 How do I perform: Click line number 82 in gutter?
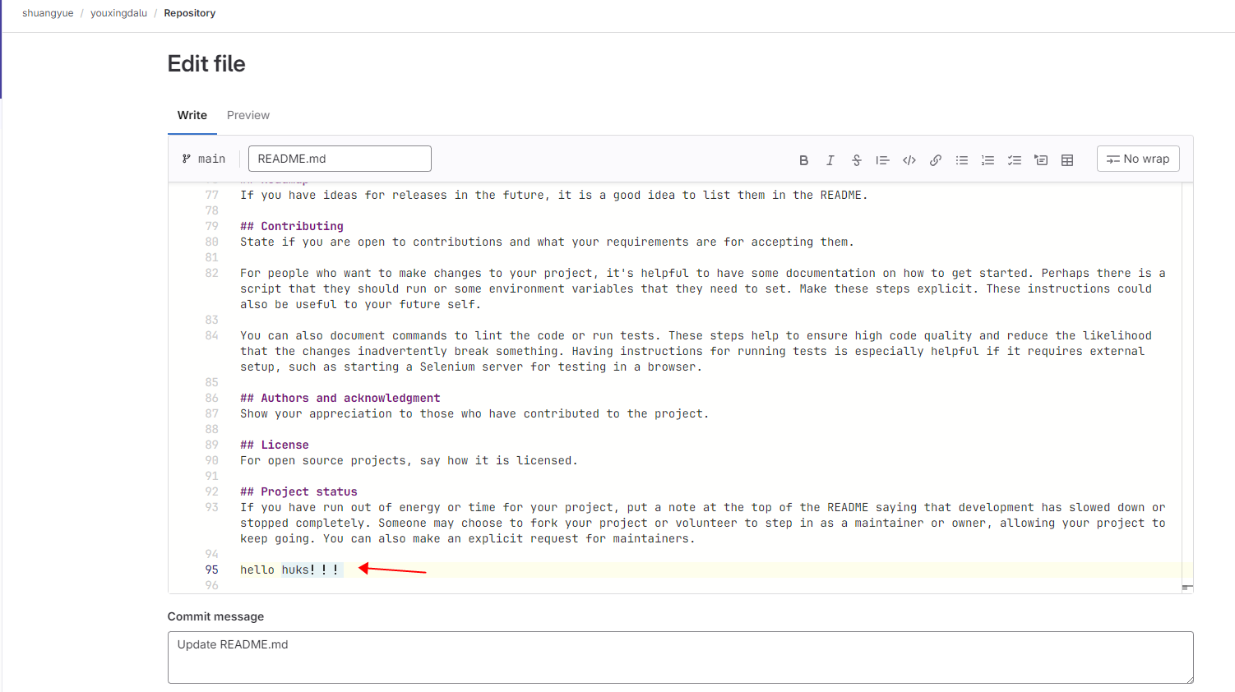pos(212,273)
